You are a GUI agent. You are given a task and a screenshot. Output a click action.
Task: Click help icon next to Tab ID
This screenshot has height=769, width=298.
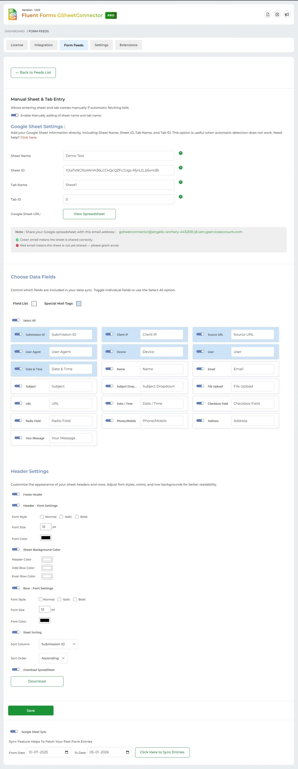tap(181, 197)
